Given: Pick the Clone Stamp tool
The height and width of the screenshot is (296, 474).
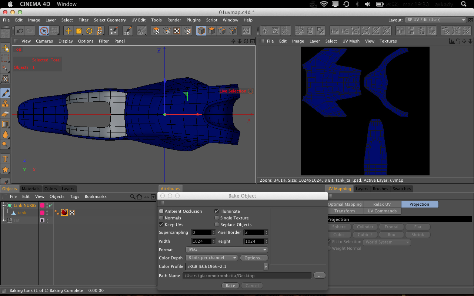Looking at the screenshot, I should coord(5,104).
